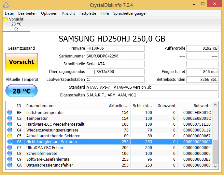
Task: Click the CrystalDiskInfo app icon in title bar
Action: (x=6, y=5)
